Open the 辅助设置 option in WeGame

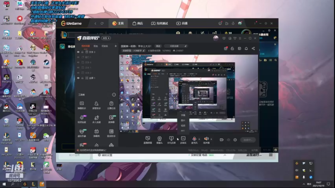click(x=105, y=155)
